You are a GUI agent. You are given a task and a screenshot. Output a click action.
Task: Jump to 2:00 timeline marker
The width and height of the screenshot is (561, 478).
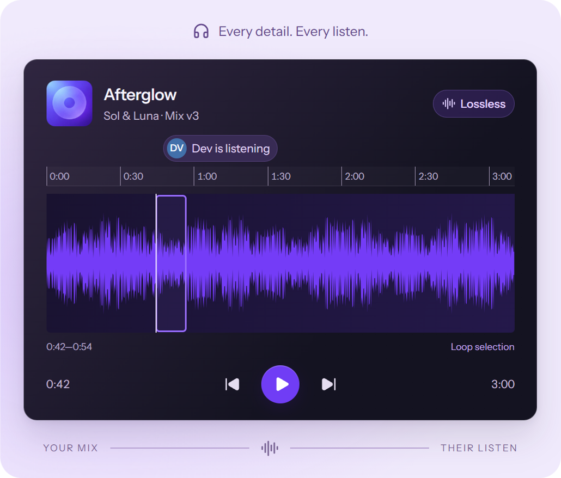(x=355, y=176)
